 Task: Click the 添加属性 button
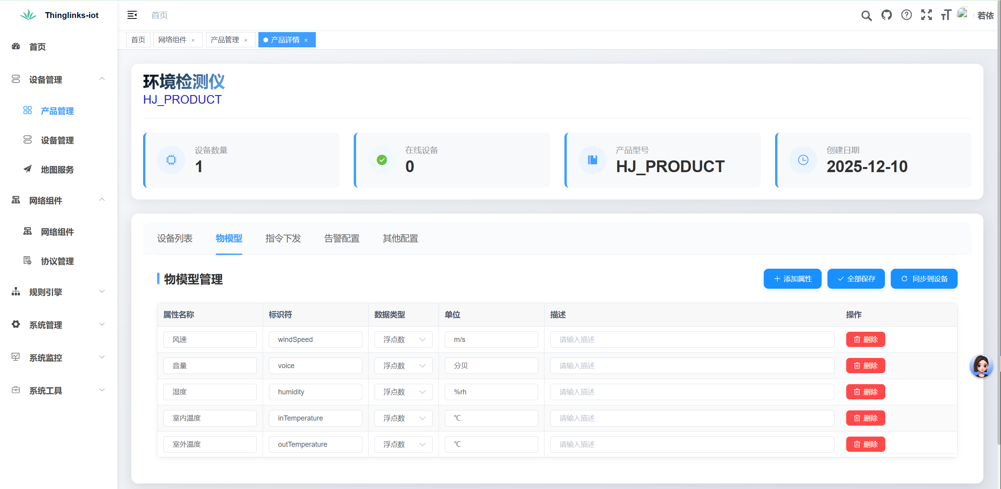tap(792, 279)
